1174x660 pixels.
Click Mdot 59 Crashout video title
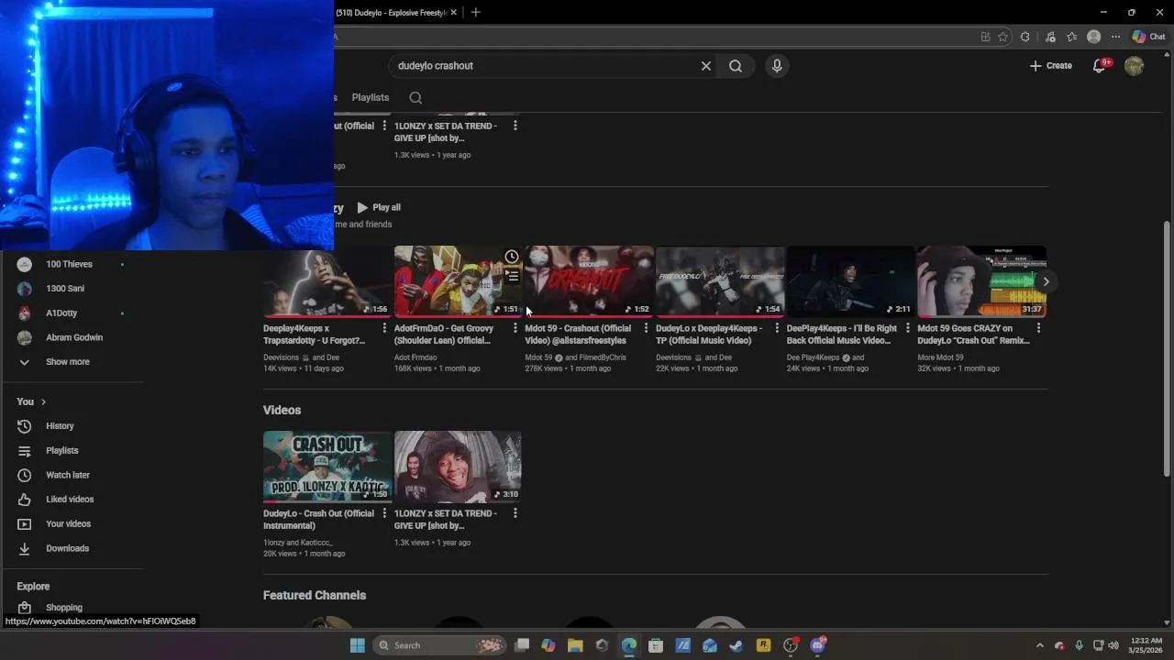point(578,335)
